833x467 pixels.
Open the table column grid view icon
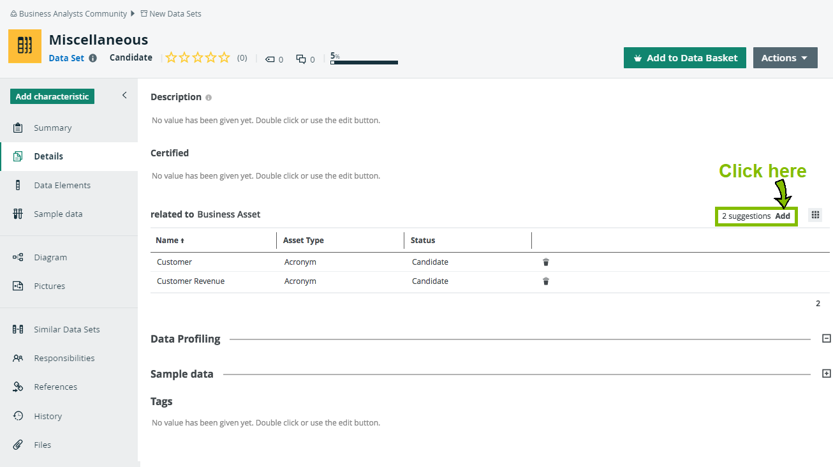815,215
